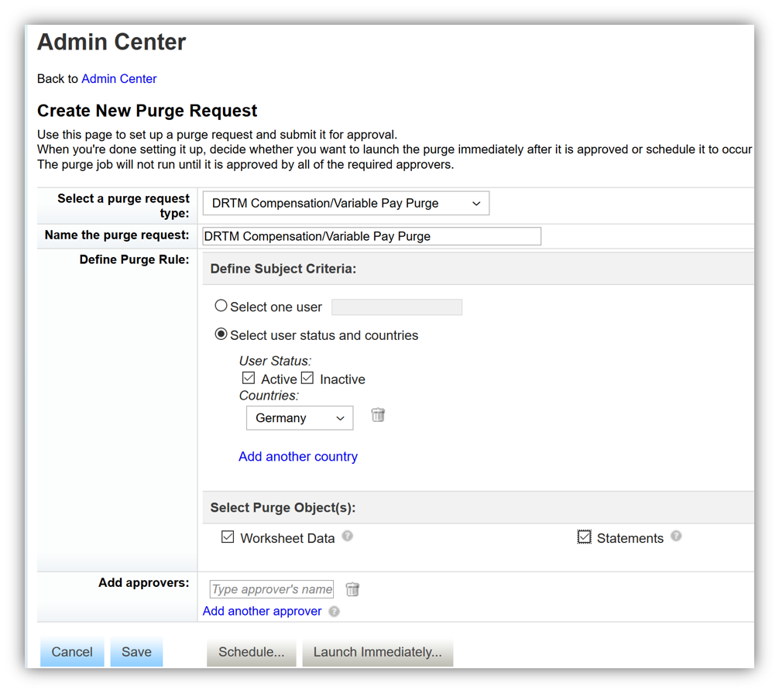Click Add another country link
The width and height of the screenshot is (779, 693).
click(x=298, y=457)
